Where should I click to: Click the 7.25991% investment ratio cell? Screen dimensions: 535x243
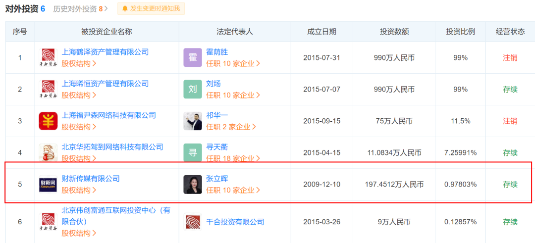click(460, 153)
